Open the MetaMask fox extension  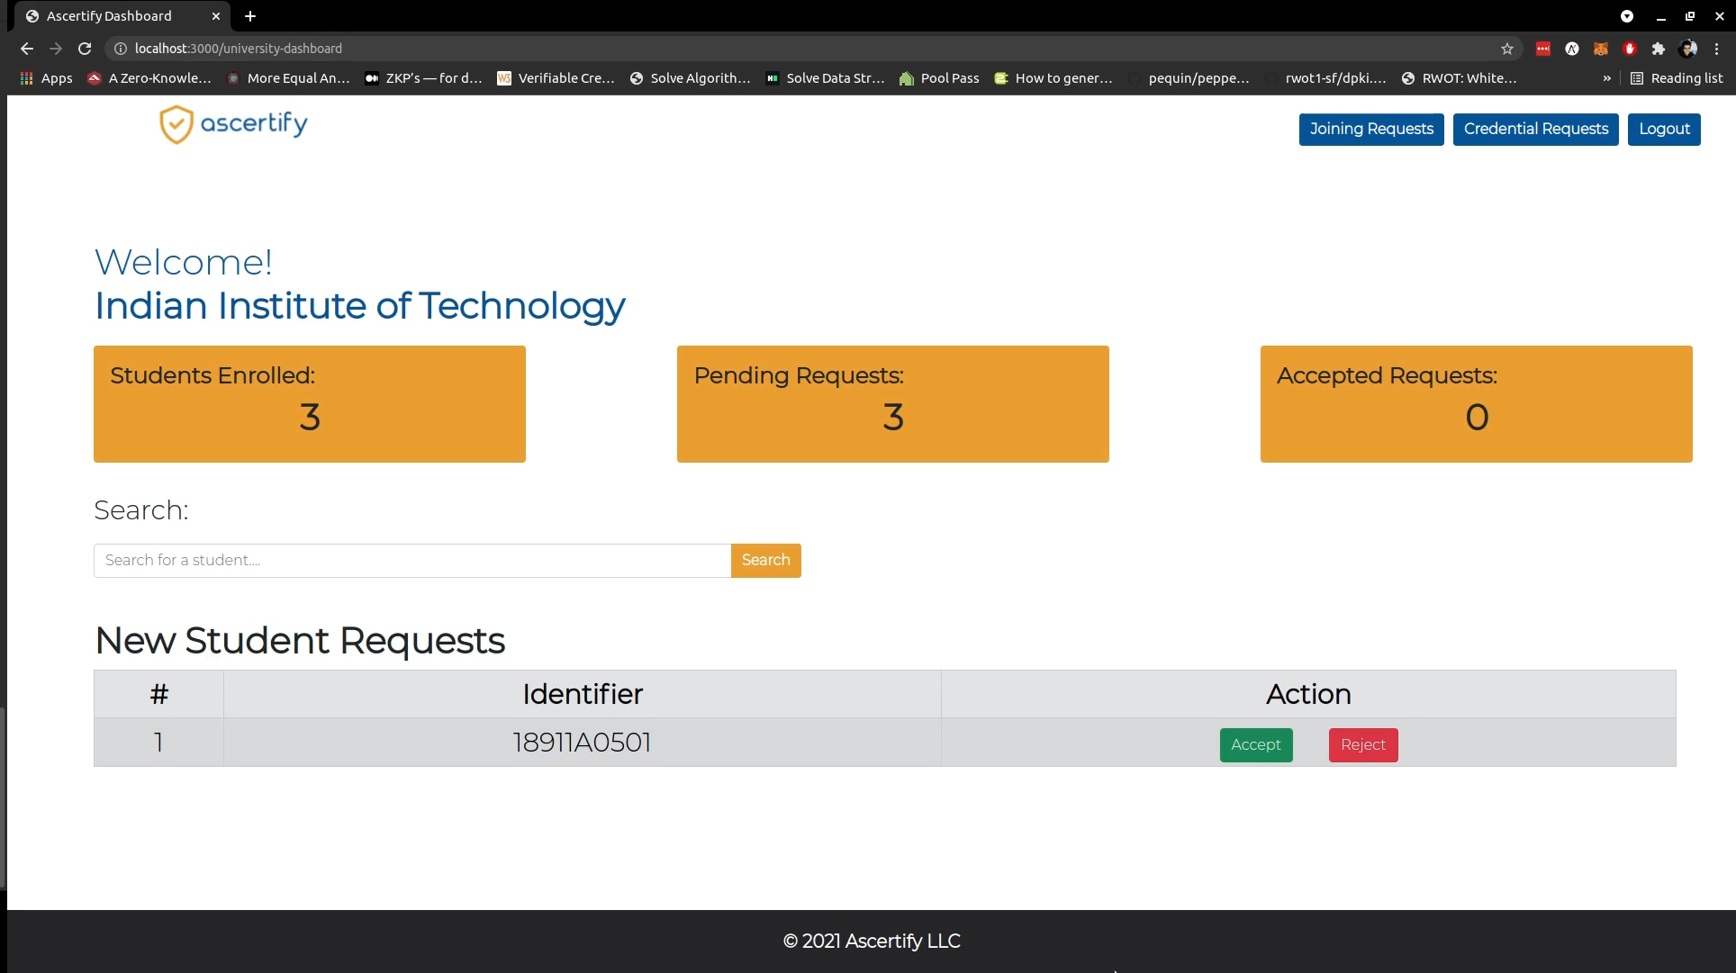tap(1601, 49)
